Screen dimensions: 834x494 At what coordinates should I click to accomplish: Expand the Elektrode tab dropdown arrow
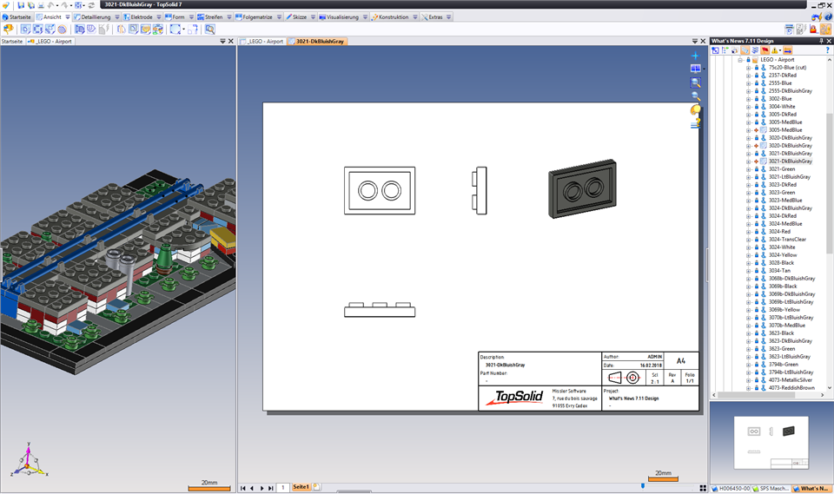tap(159, 17)
